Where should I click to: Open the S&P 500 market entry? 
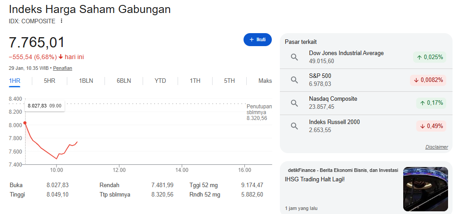pyautogui.click(x=366, y=80)
